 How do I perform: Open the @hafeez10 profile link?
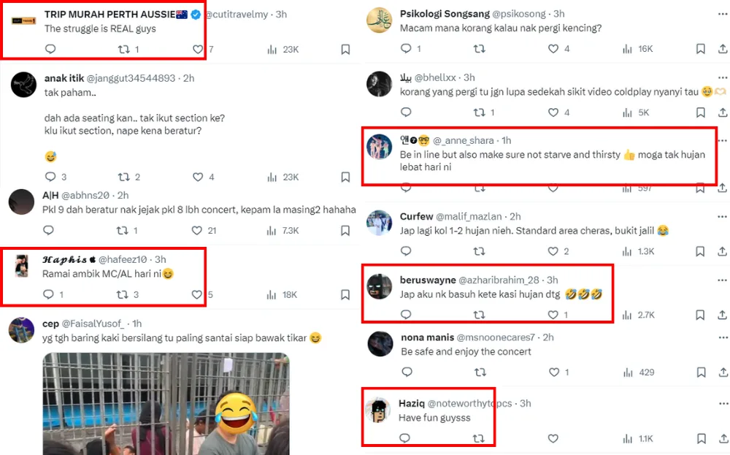[124, 259]
